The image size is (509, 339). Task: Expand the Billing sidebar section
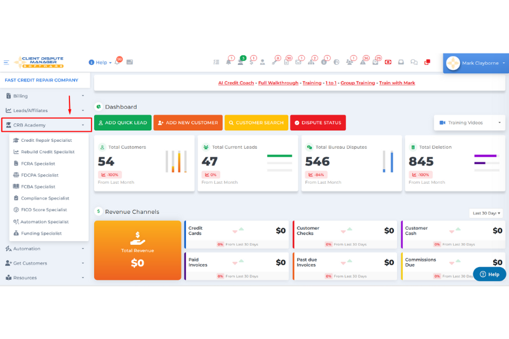pos(45,96)
